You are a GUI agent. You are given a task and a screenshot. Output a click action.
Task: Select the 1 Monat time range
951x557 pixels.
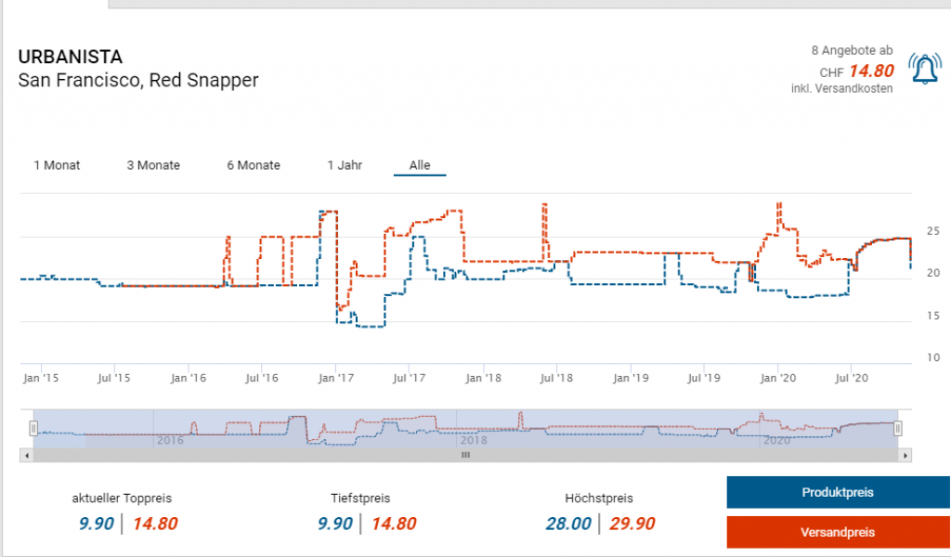tap(57, 165)
